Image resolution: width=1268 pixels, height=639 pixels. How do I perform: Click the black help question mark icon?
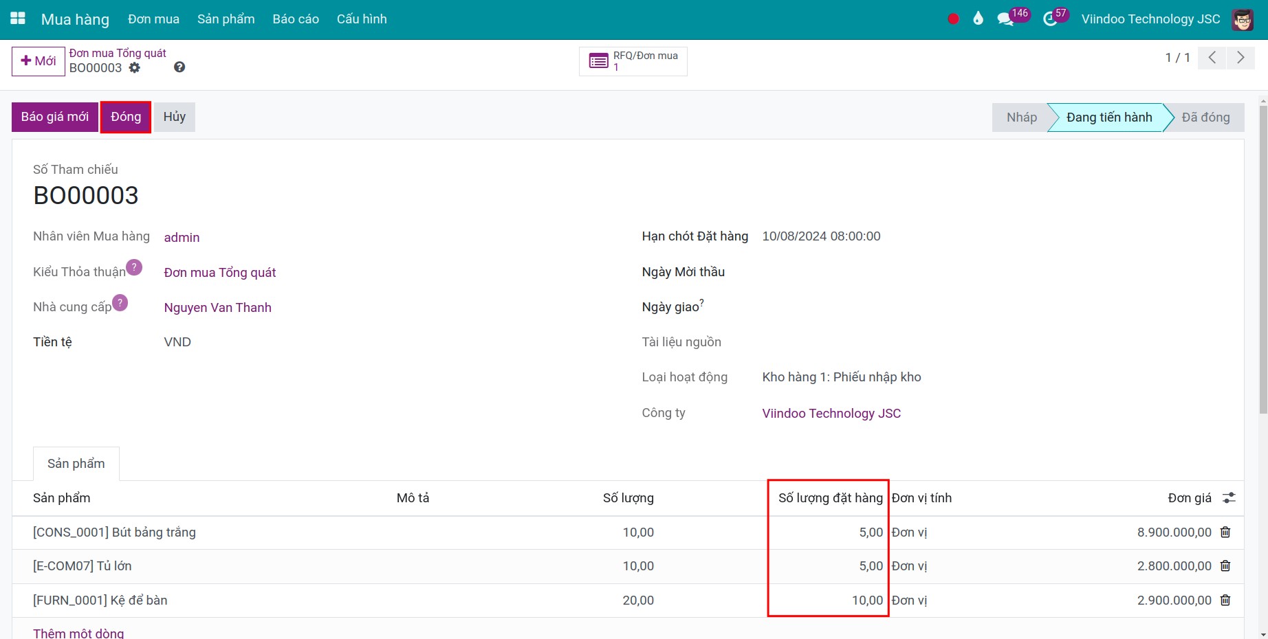click(x=179, y=67)
